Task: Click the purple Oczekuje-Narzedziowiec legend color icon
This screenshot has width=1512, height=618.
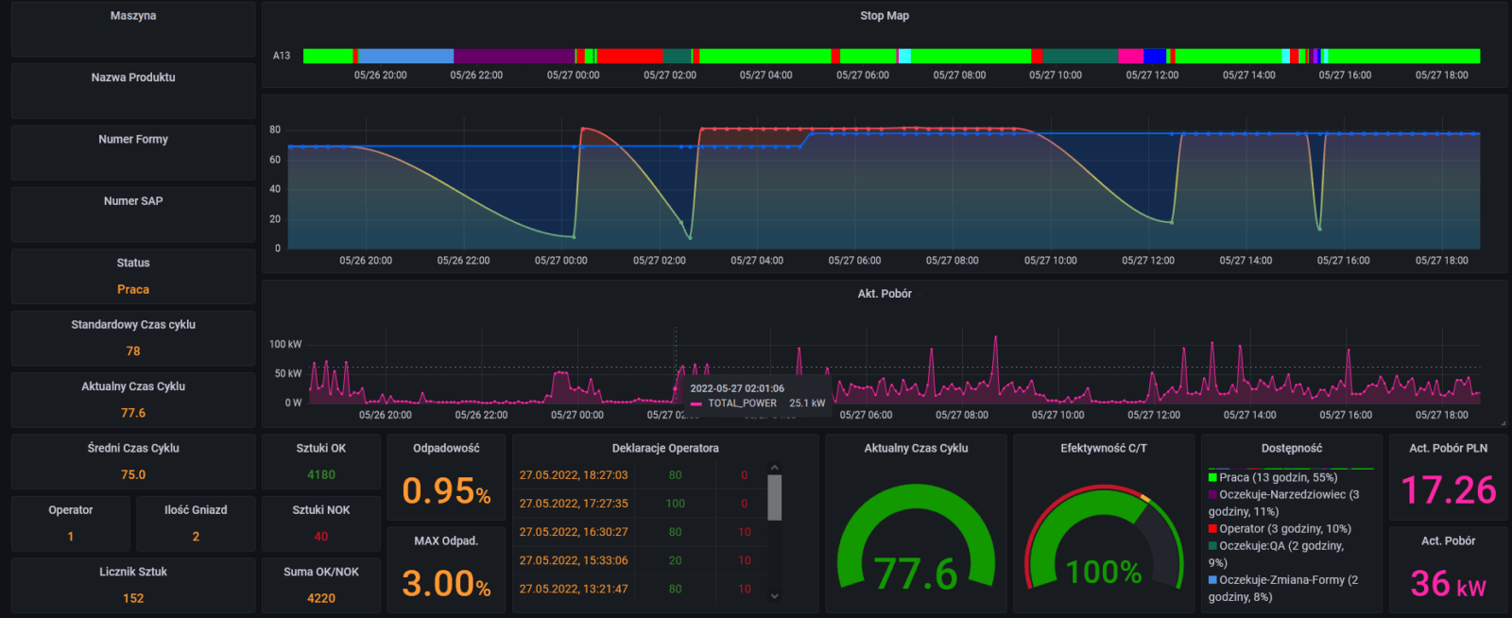Action: coord(1212,495)
